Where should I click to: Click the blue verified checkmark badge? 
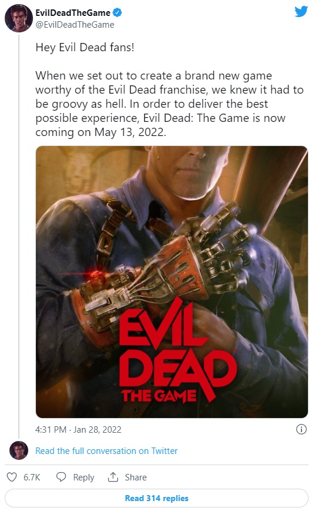coord(117,13)
